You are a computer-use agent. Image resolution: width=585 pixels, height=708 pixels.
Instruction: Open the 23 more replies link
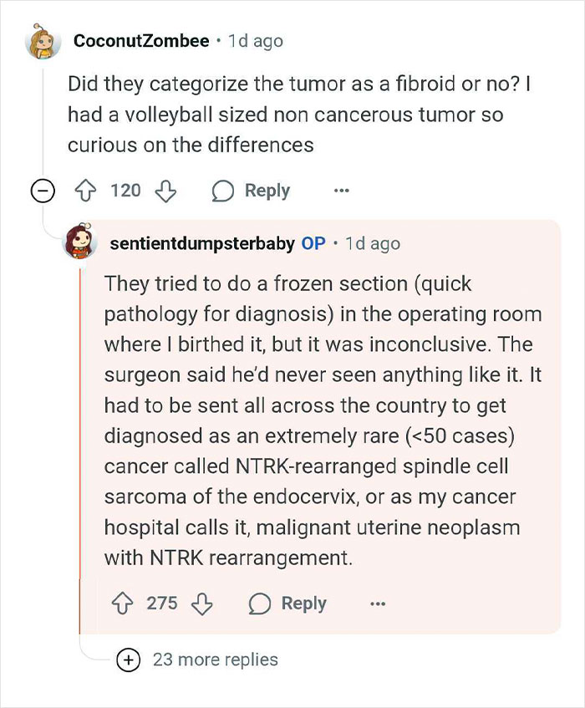(215, 660)
